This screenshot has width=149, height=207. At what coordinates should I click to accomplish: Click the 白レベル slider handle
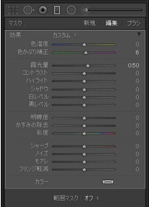84,97
